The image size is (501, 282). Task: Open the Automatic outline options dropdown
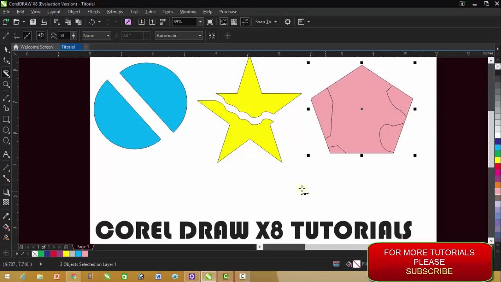pos(179,36)
